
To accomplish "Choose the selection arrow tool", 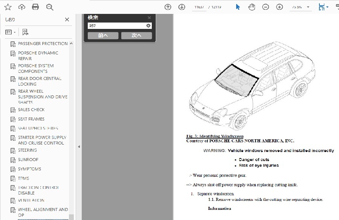I will pyautogui.click(x=238, y=7).
